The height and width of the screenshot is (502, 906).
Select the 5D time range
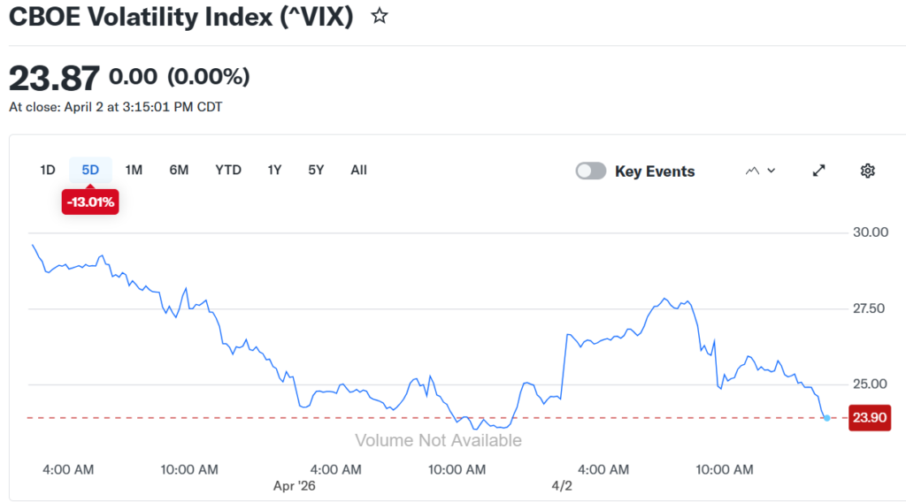(90, 170)
